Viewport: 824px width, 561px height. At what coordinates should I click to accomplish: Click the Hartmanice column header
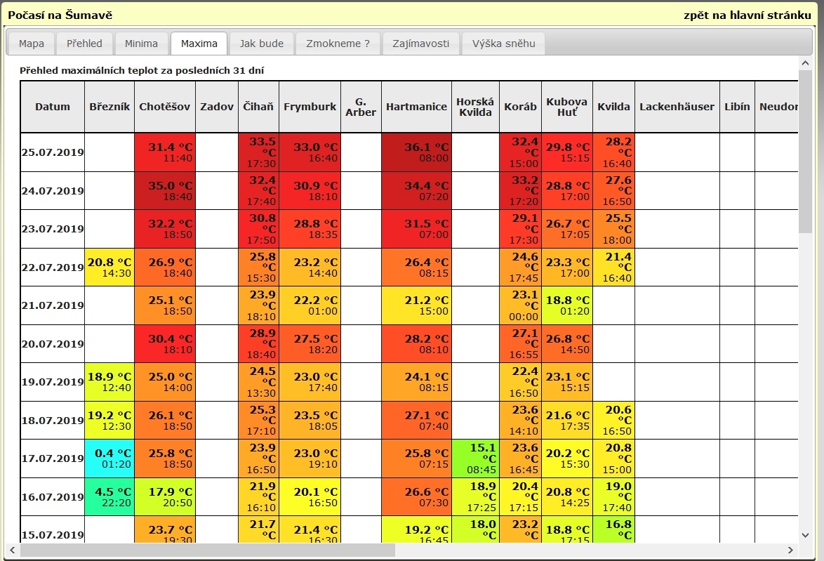coord(416,107)
